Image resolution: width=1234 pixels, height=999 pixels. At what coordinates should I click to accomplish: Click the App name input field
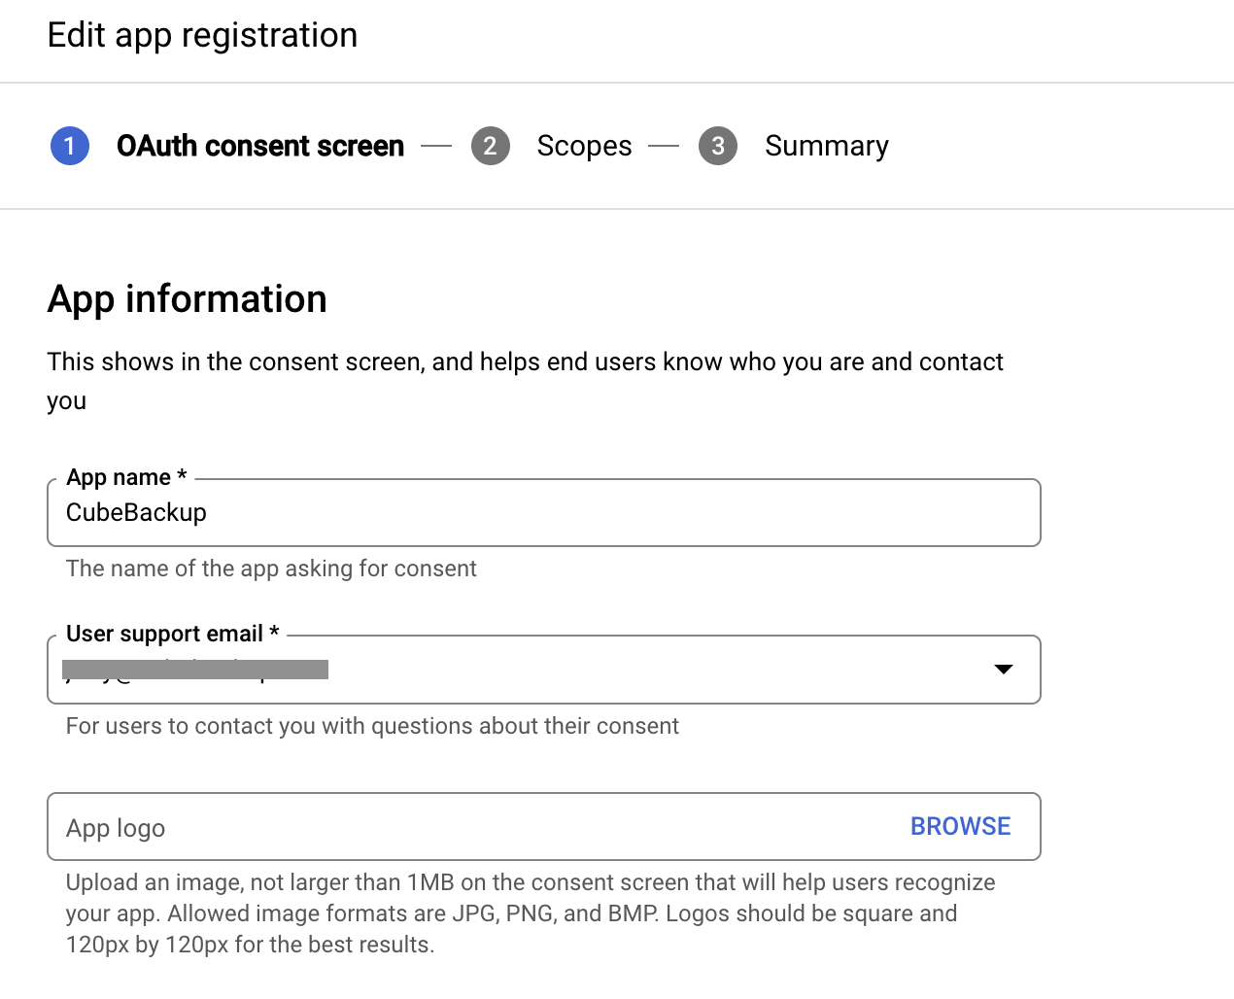point(389,512)
